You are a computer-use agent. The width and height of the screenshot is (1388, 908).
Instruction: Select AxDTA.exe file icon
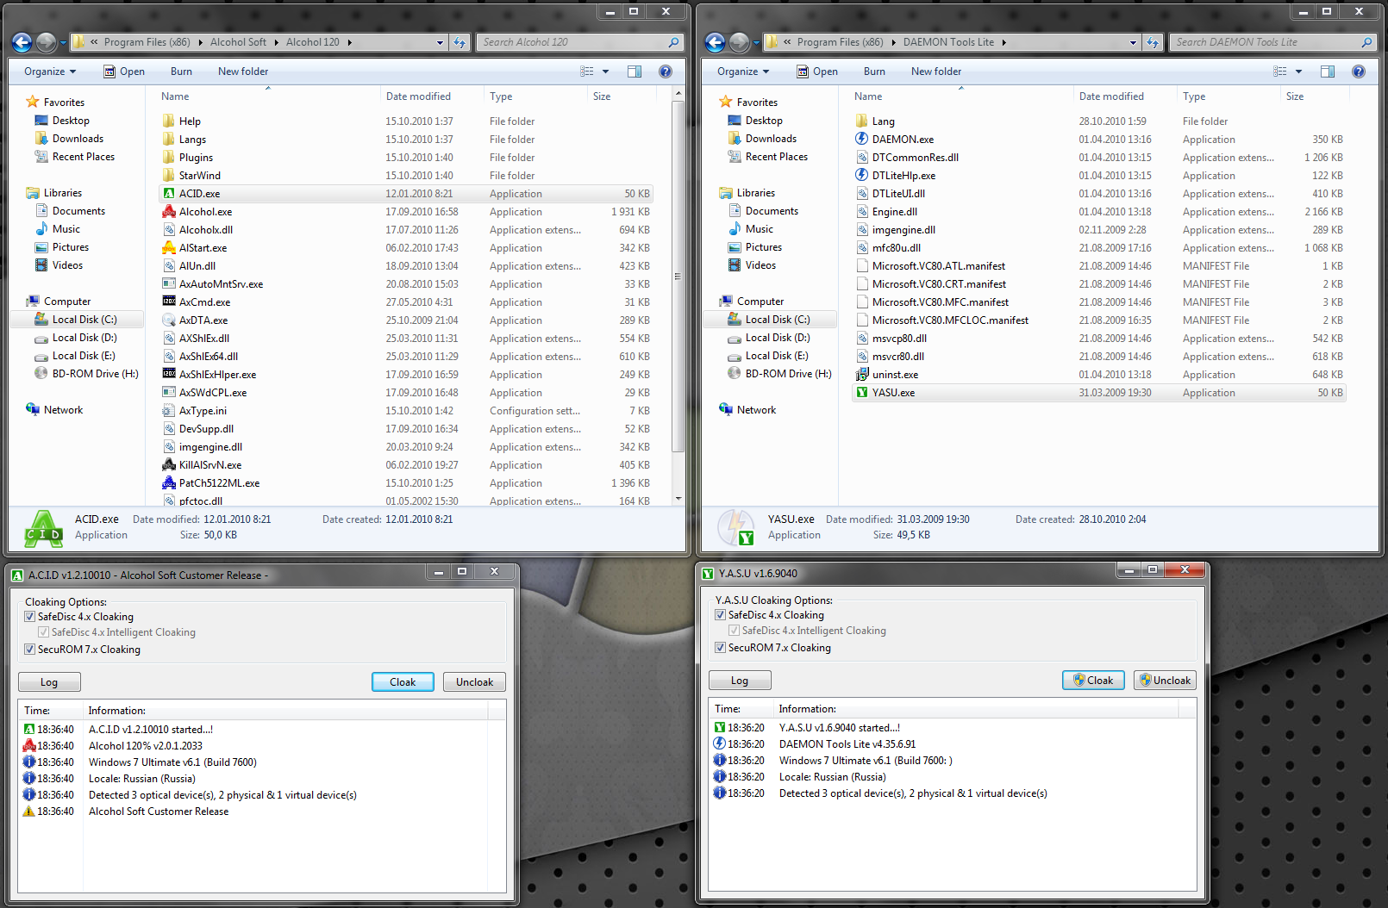click(x=169, y=320)
